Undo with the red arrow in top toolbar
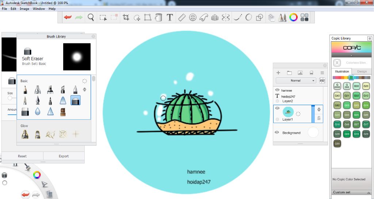Screen dimensions: 374x199 pos(68,17)
